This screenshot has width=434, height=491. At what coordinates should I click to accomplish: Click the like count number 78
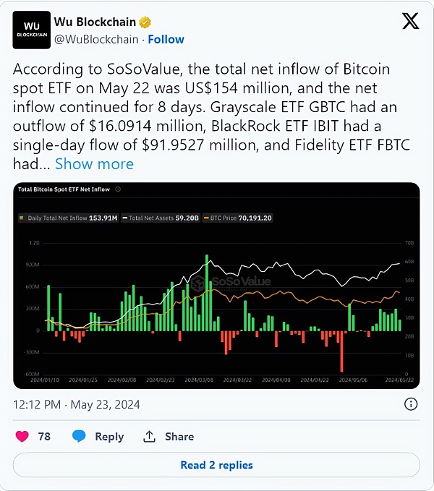[x=44, y=436]
